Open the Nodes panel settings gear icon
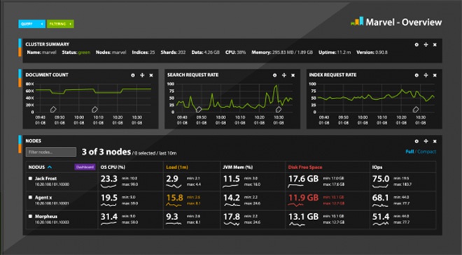The width and height of the screenshot is (462, 255). (416, 141)
